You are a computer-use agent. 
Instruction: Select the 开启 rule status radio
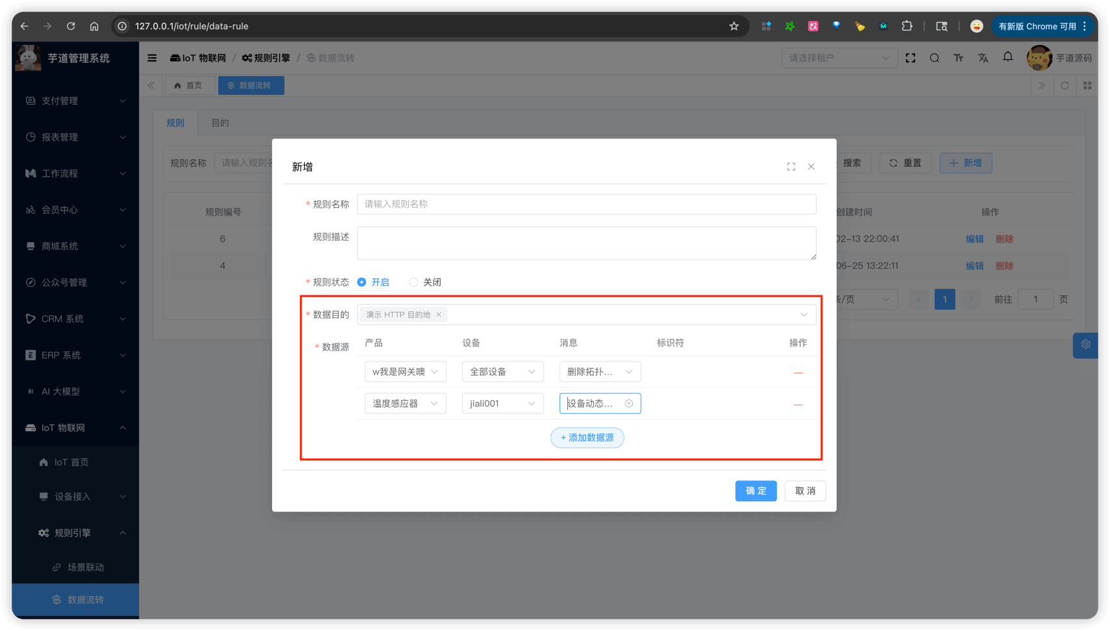362,282
